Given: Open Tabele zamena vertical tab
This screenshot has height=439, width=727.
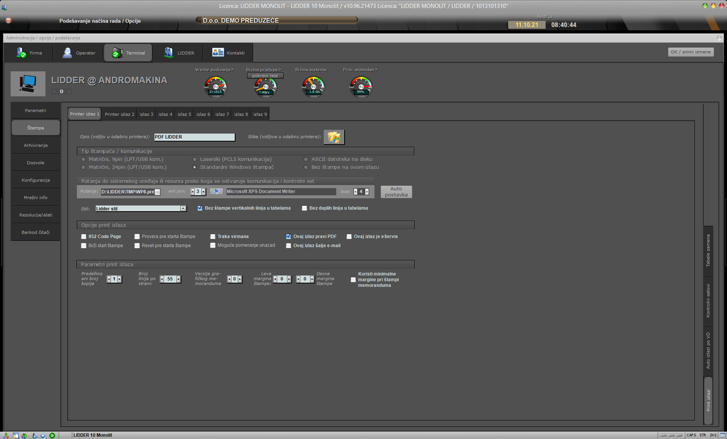Looking at the screenshot, I should pyautogui.click(x=708, y=251).
